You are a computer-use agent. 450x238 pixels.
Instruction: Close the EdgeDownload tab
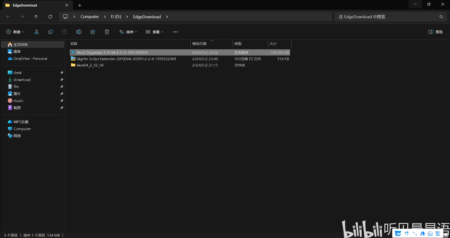pos(66,5)
